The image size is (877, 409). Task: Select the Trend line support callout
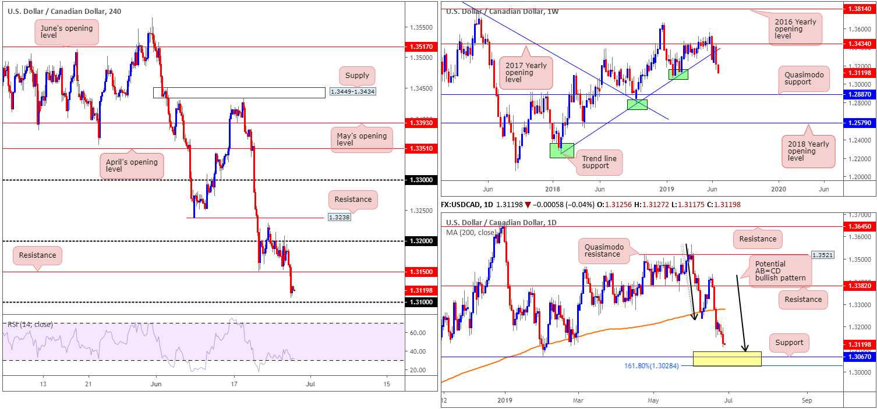[x=599, y=162]
